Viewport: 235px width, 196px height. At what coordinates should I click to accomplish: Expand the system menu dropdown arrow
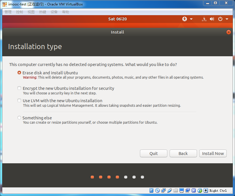coord(227,19)
